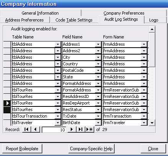Open the Logo tab
Screen dimensions: 168x156
[x=154, y=20]
